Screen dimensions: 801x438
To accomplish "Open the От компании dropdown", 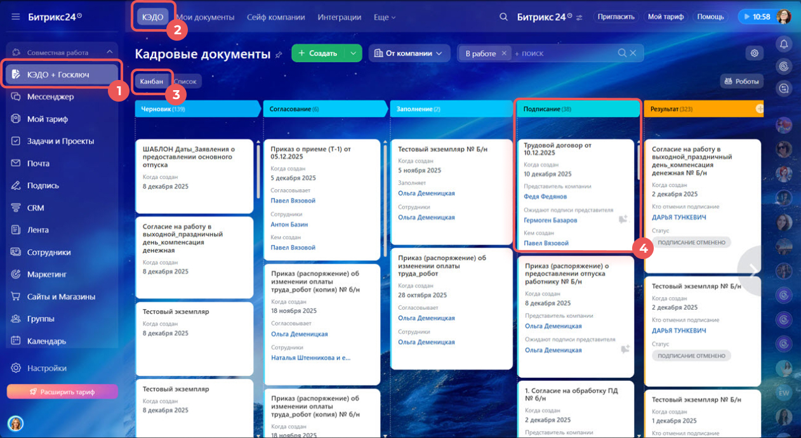I will (x=409, y=53).
